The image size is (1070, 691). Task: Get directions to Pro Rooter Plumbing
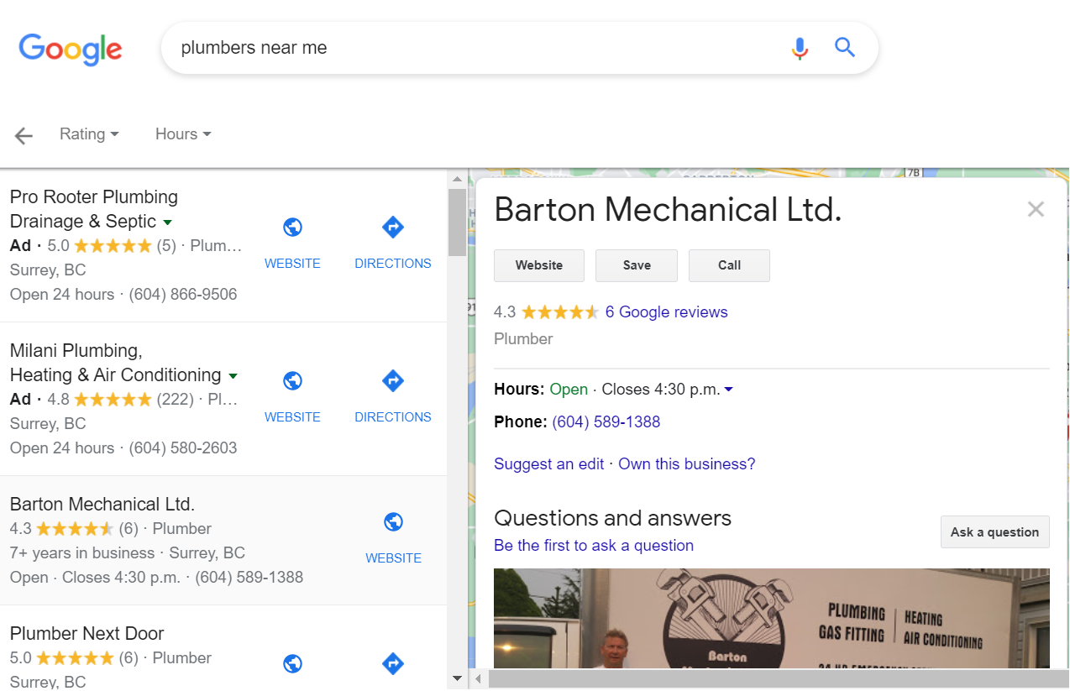click(x=393, y=228)
